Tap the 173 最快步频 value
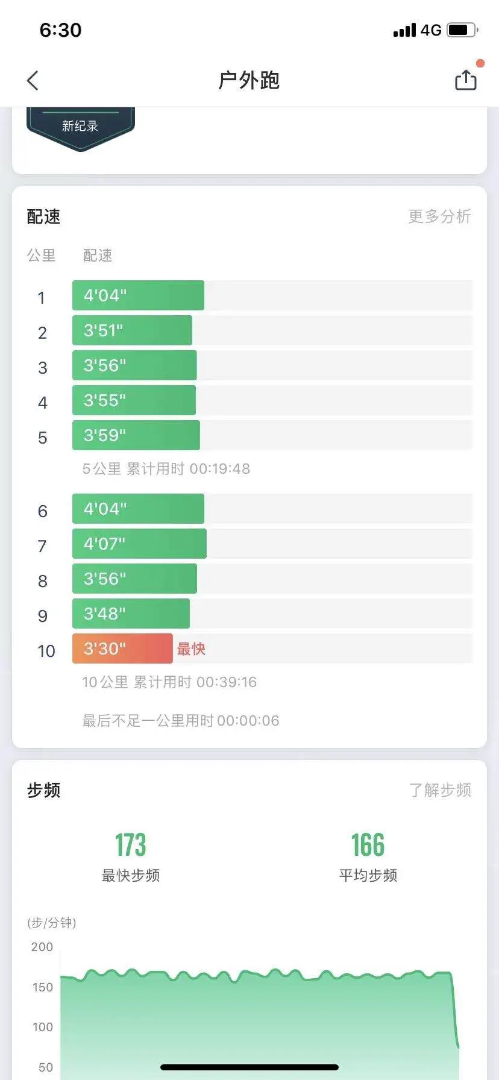The image size is (499, 1080). (x=130, y=845)
